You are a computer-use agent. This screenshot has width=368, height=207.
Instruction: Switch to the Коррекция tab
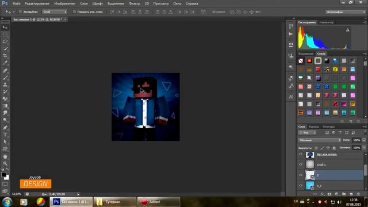tap(306, 53)
